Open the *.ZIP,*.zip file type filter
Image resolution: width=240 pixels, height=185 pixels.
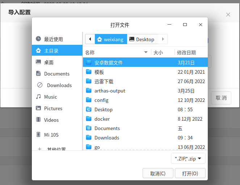pos(188,158)
